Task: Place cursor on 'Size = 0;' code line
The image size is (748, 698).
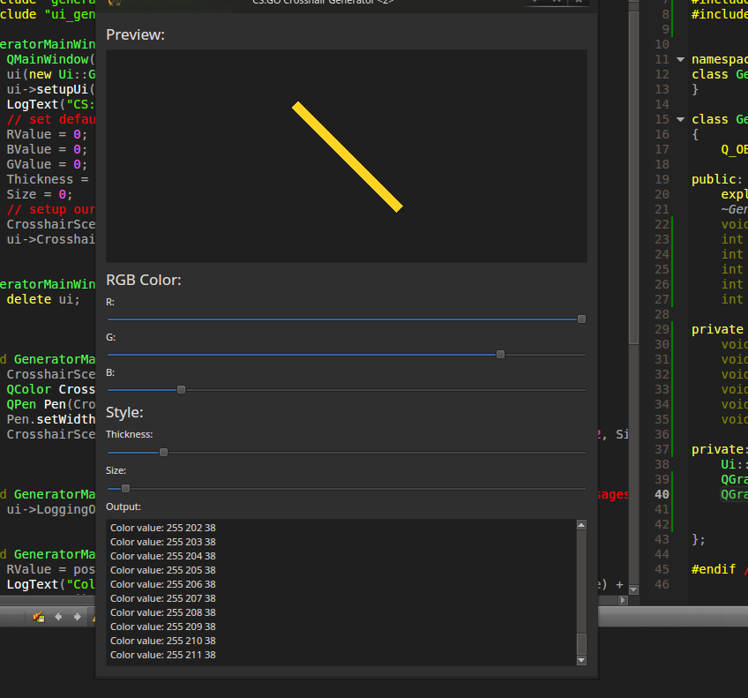Action: (40, 195)
